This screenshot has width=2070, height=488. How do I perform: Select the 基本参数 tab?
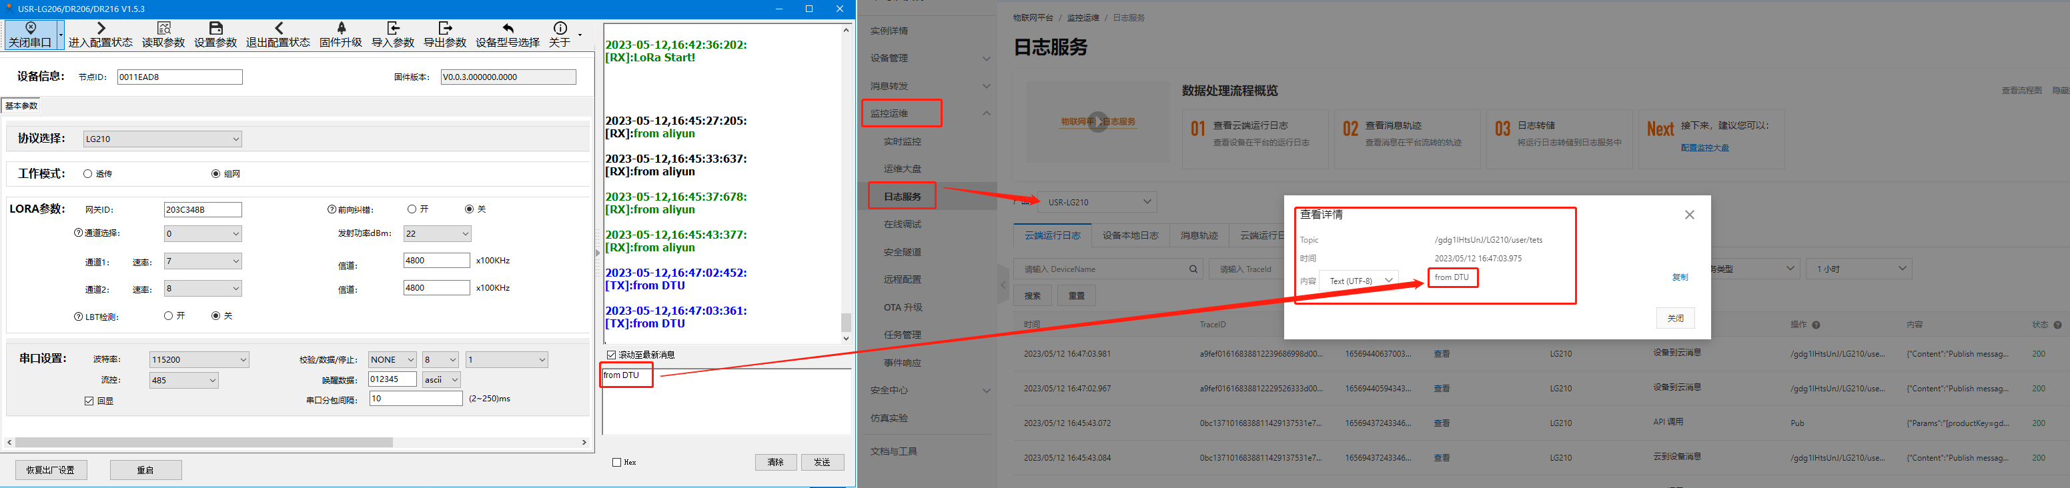(x=22, y=106)
